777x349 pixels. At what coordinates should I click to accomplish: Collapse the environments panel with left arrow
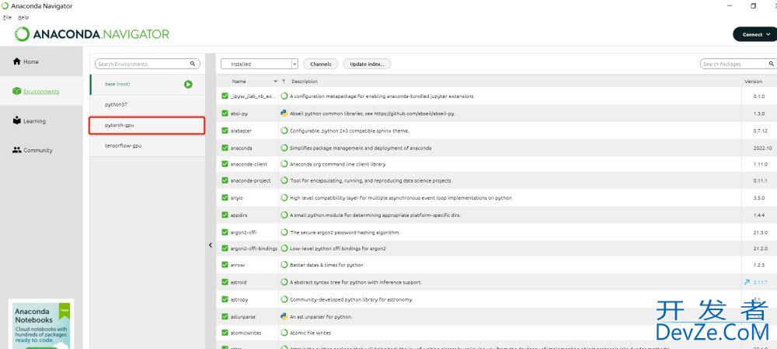pyautogui.click(x=210, y=245)
